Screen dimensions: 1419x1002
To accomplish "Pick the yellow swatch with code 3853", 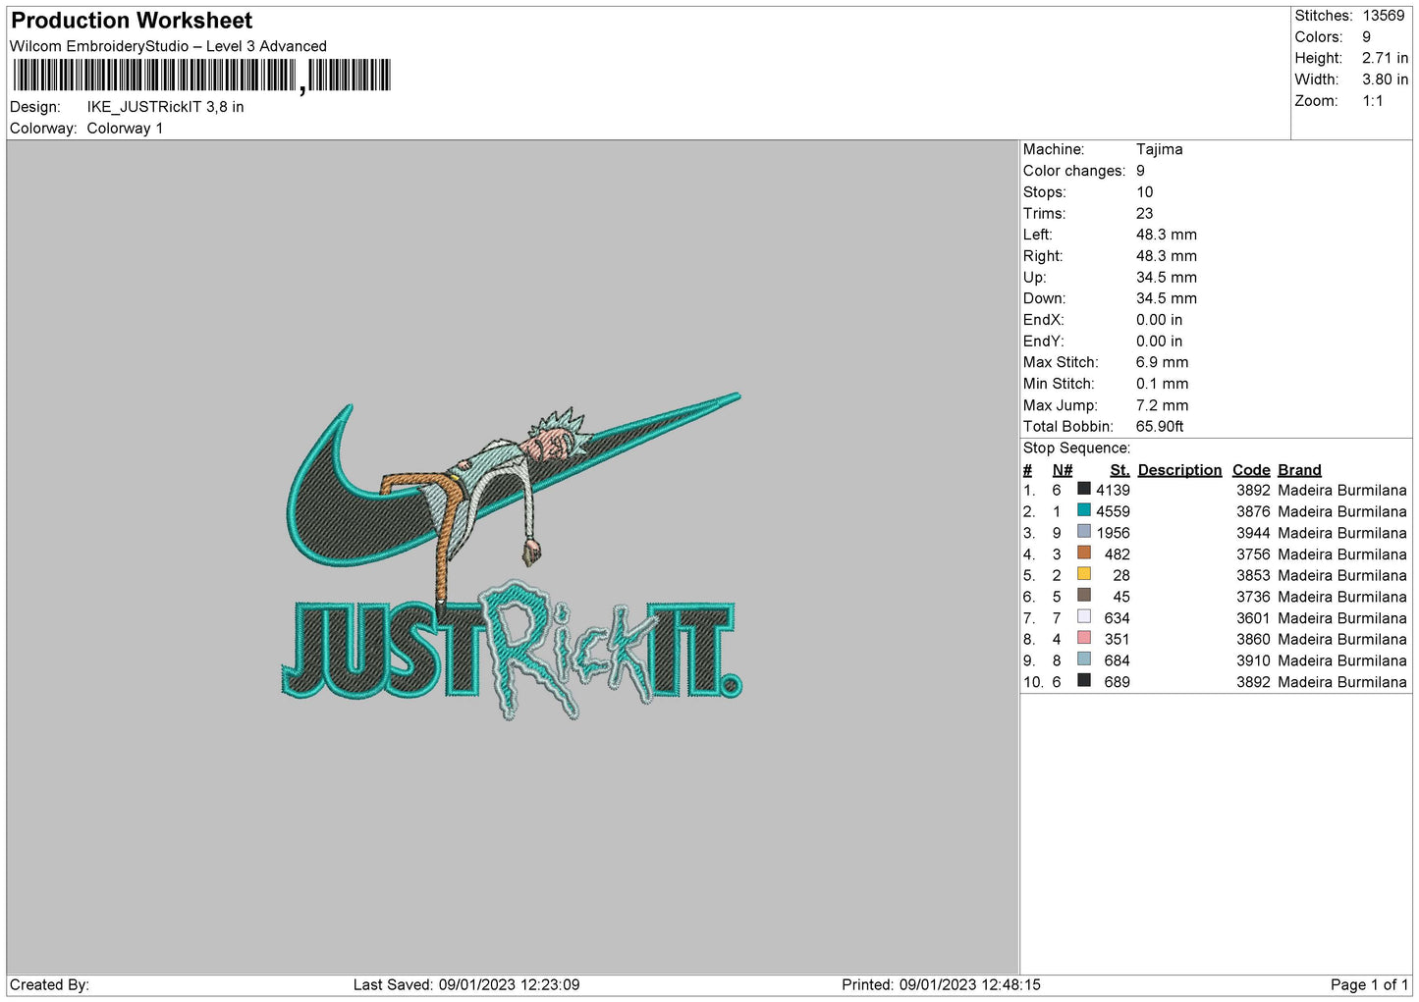I will click(1083, 574).
